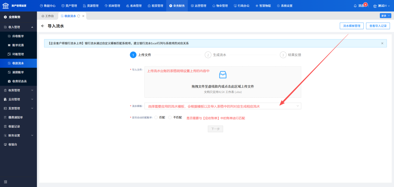Viewport: 394px width, 187px height.
Task: Open 行政办公 in top navigation
Action: point(242,6)
